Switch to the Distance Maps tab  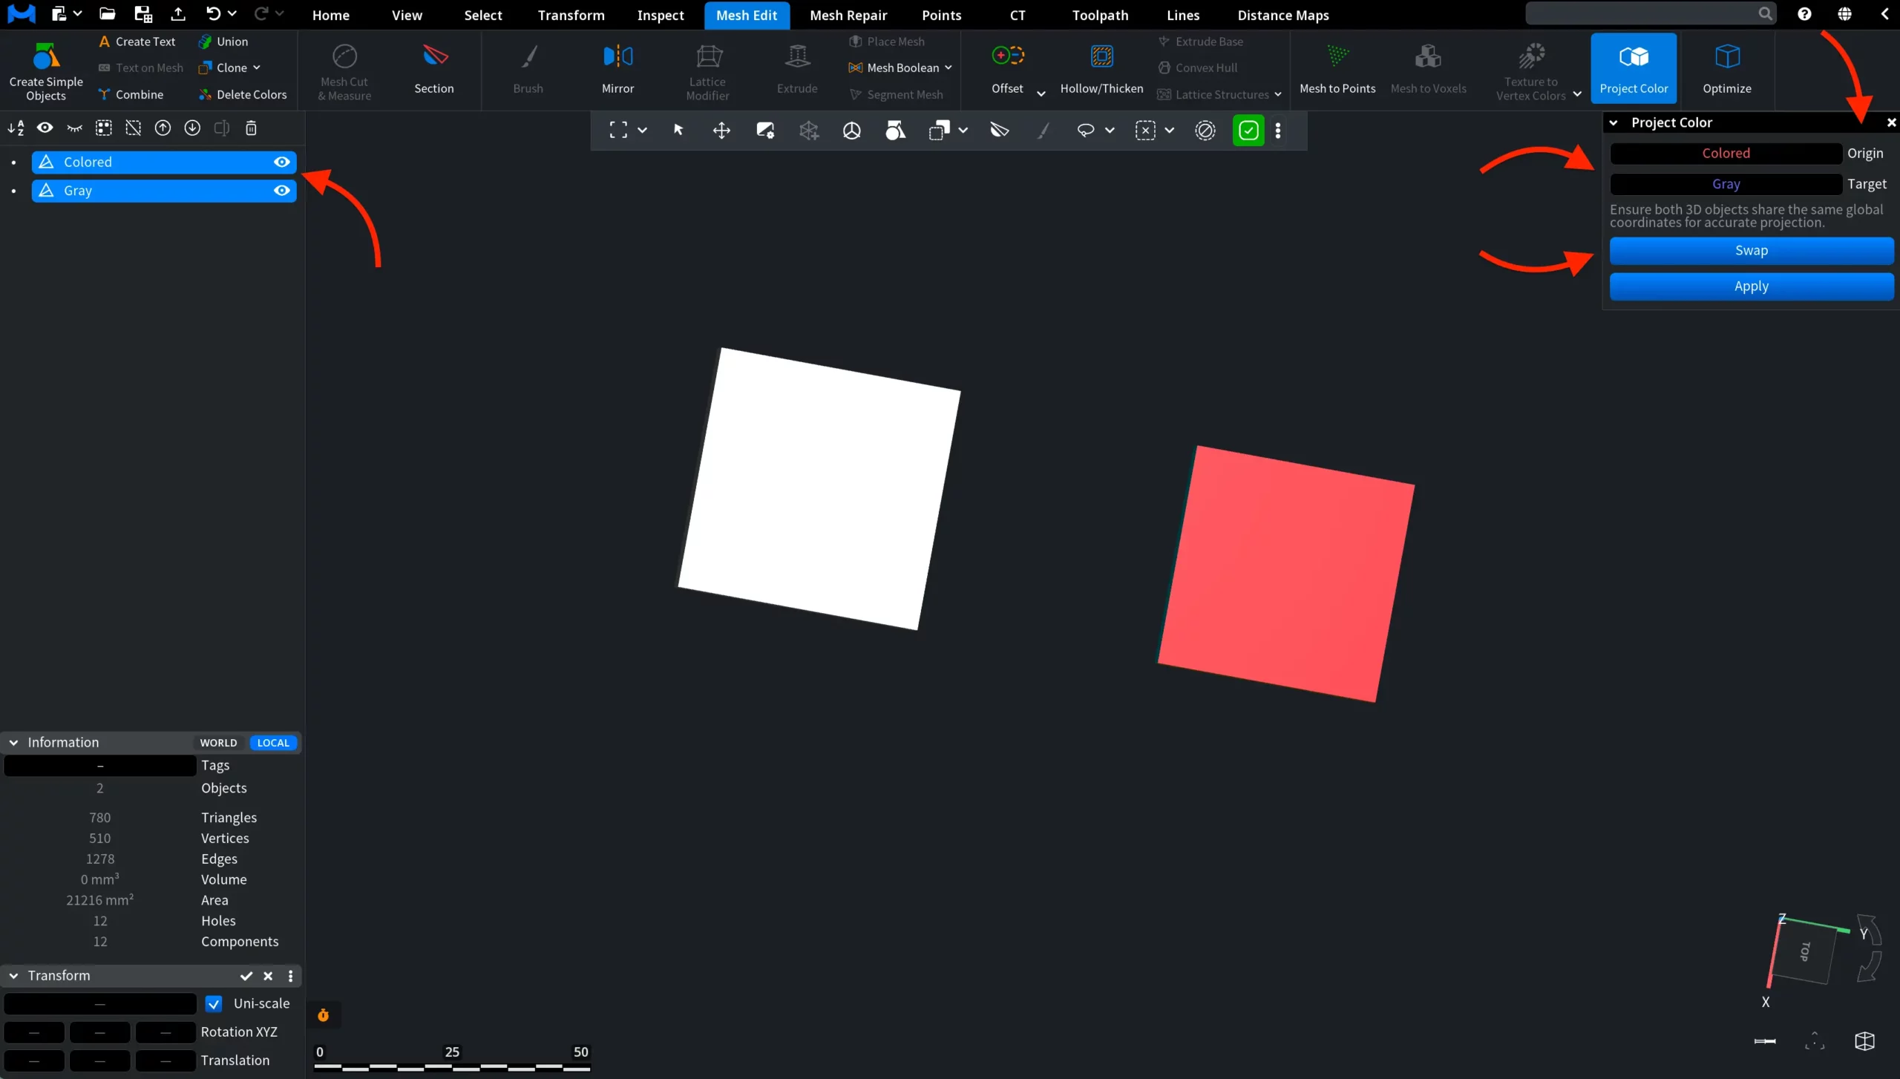click(x=1282, y=15)
